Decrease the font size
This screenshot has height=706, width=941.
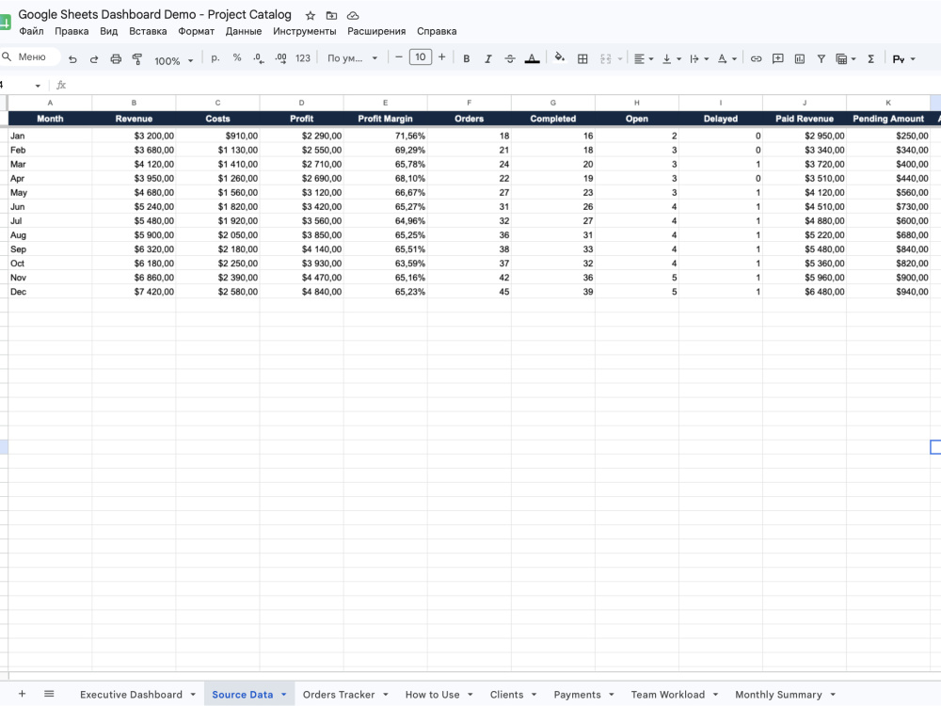pyautogui.click(x=398, y=57)
